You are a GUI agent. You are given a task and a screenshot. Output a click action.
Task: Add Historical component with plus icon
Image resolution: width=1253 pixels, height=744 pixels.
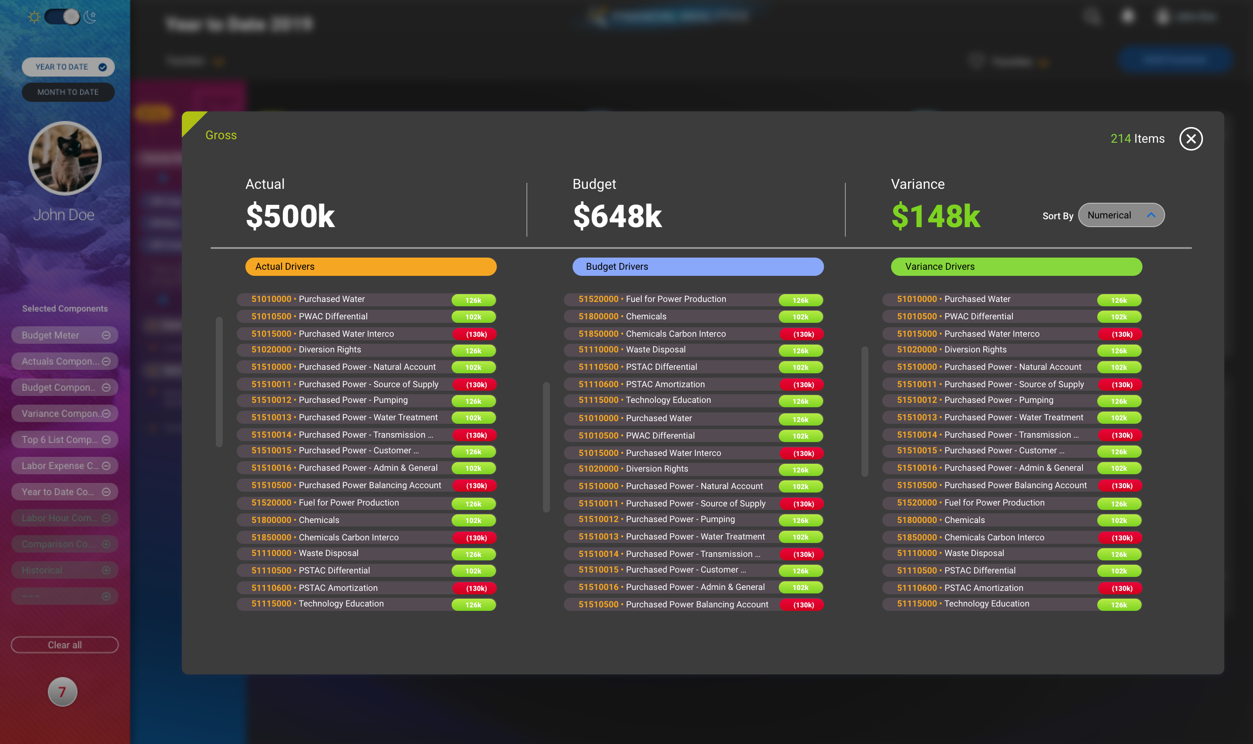pyautogui.click(x=106, y=570)
